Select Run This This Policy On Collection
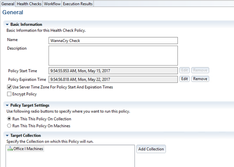 (9, 119)
